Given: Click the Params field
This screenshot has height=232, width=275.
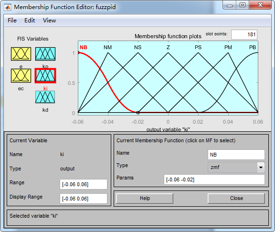Looking at the screenshot, I should 214,179.
